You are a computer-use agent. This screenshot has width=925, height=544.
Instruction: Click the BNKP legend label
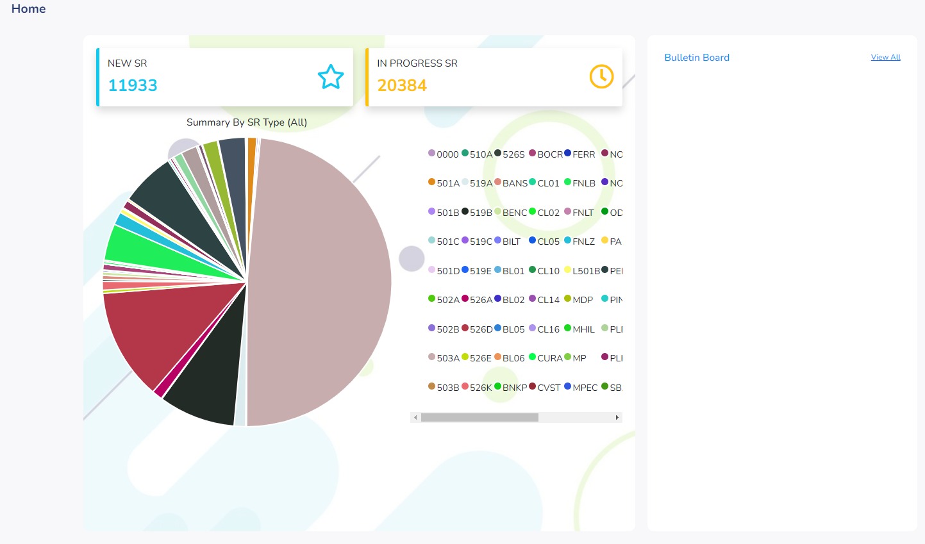coord(515,388)
